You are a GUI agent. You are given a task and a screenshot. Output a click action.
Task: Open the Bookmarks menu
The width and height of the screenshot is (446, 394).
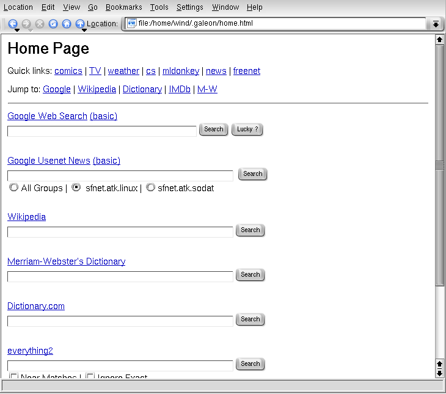point(123,7)
